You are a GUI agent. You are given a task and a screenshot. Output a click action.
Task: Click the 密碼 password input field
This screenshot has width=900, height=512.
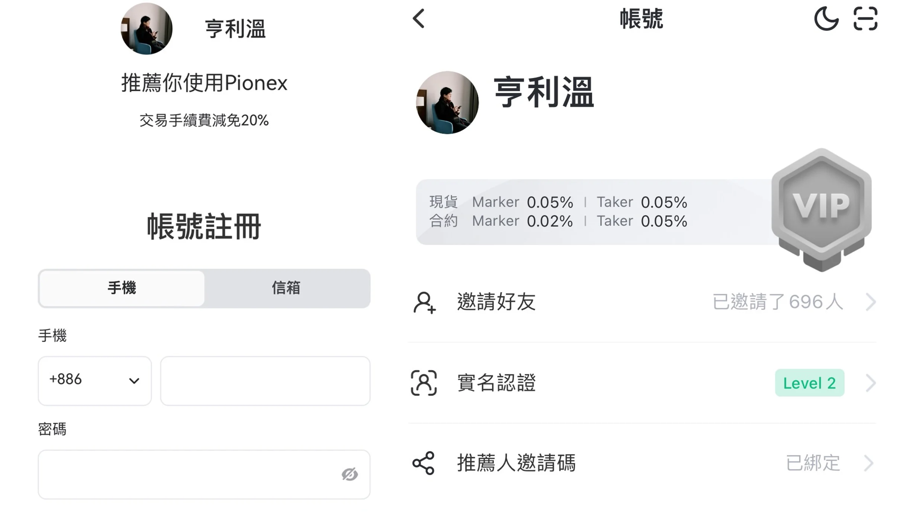pyautogui.click(x=204, y=474)
